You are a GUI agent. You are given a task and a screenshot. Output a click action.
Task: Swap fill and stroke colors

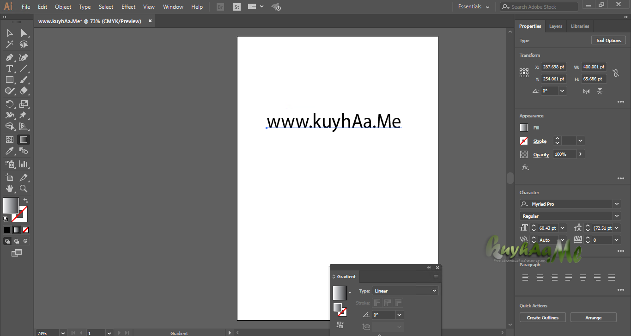26,201
